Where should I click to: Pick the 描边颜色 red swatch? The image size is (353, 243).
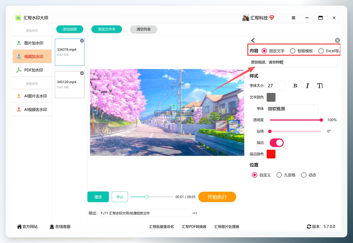point(271,154)
